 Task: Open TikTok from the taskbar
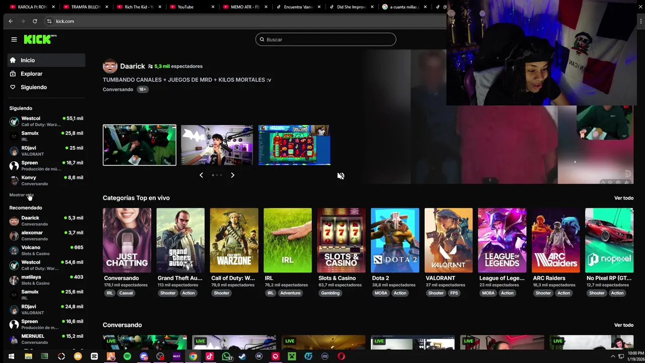210,356
